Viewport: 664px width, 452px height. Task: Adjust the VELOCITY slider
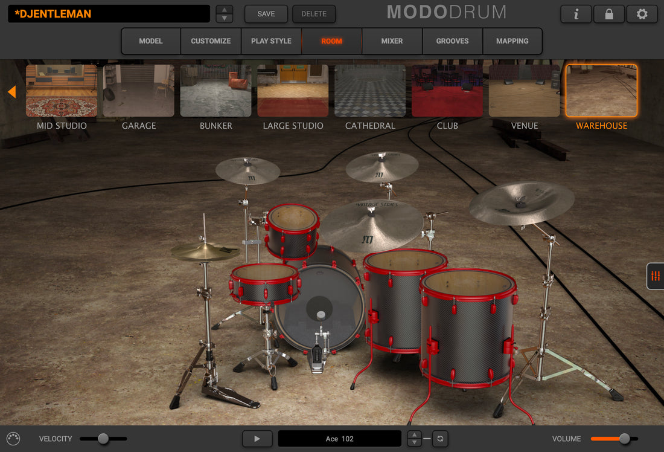click(x=103, y=439)
